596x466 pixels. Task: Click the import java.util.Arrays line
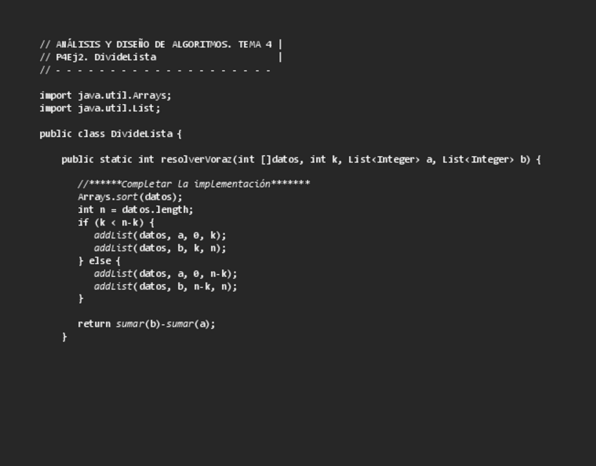coord(105,95)
